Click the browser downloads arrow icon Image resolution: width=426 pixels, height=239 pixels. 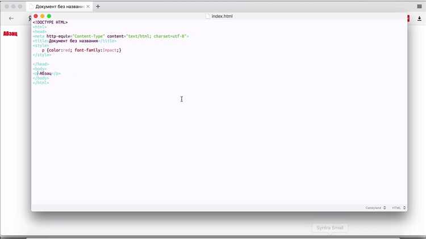pyautogui.click(x=419, y=18)
